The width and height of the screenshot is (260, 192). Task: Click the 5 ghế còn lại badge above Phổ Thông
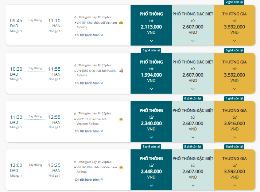click(151, 50)
